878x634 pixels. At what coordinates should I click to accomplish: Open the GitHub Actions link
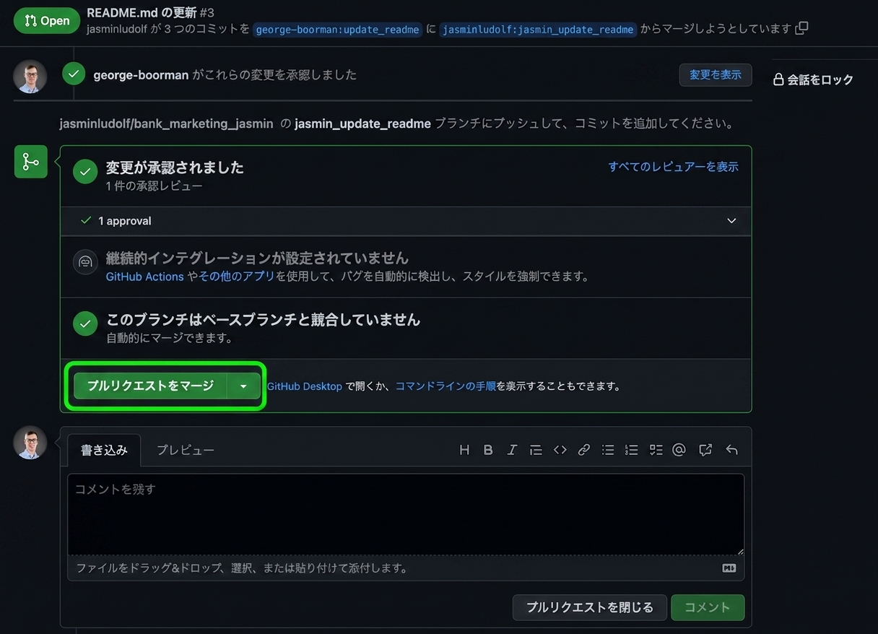[x=145, y=277]
